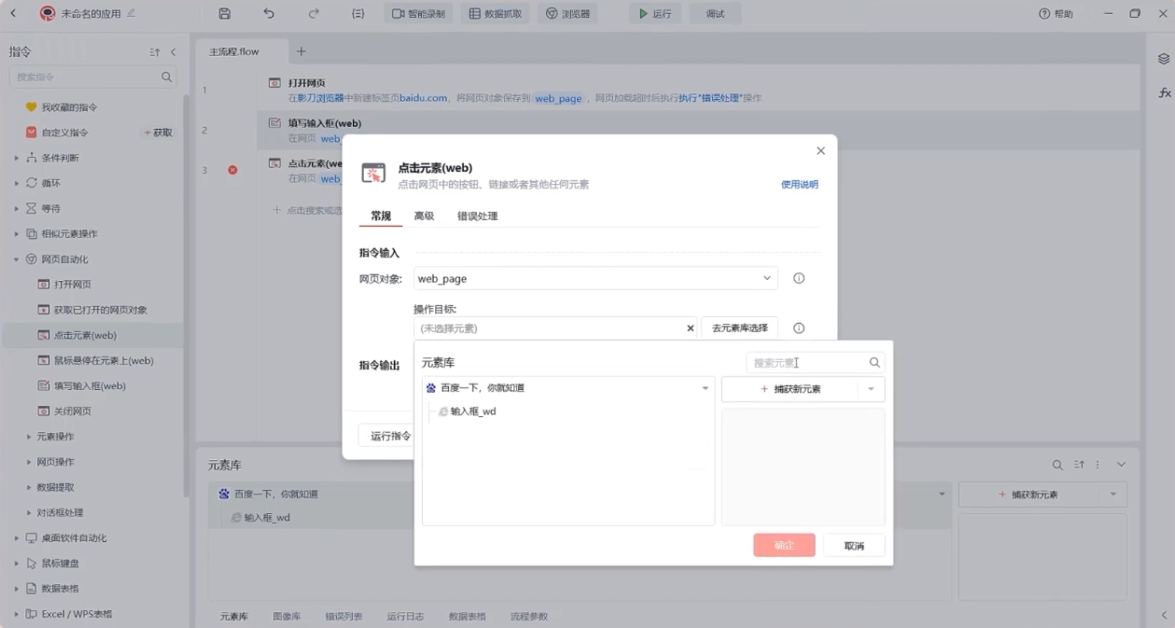
Task: Click the edit pencil next to 未命名的应用
Action: click(x=131, y=13)
